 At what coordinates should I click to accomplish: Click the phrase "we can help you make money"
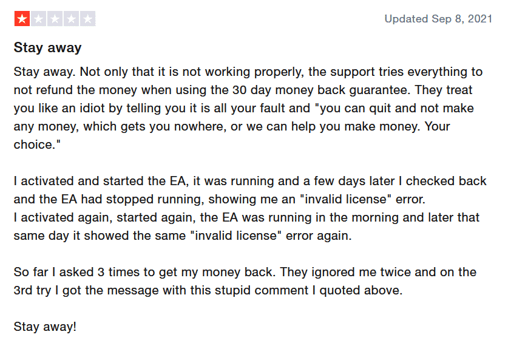tap(332, 126)
